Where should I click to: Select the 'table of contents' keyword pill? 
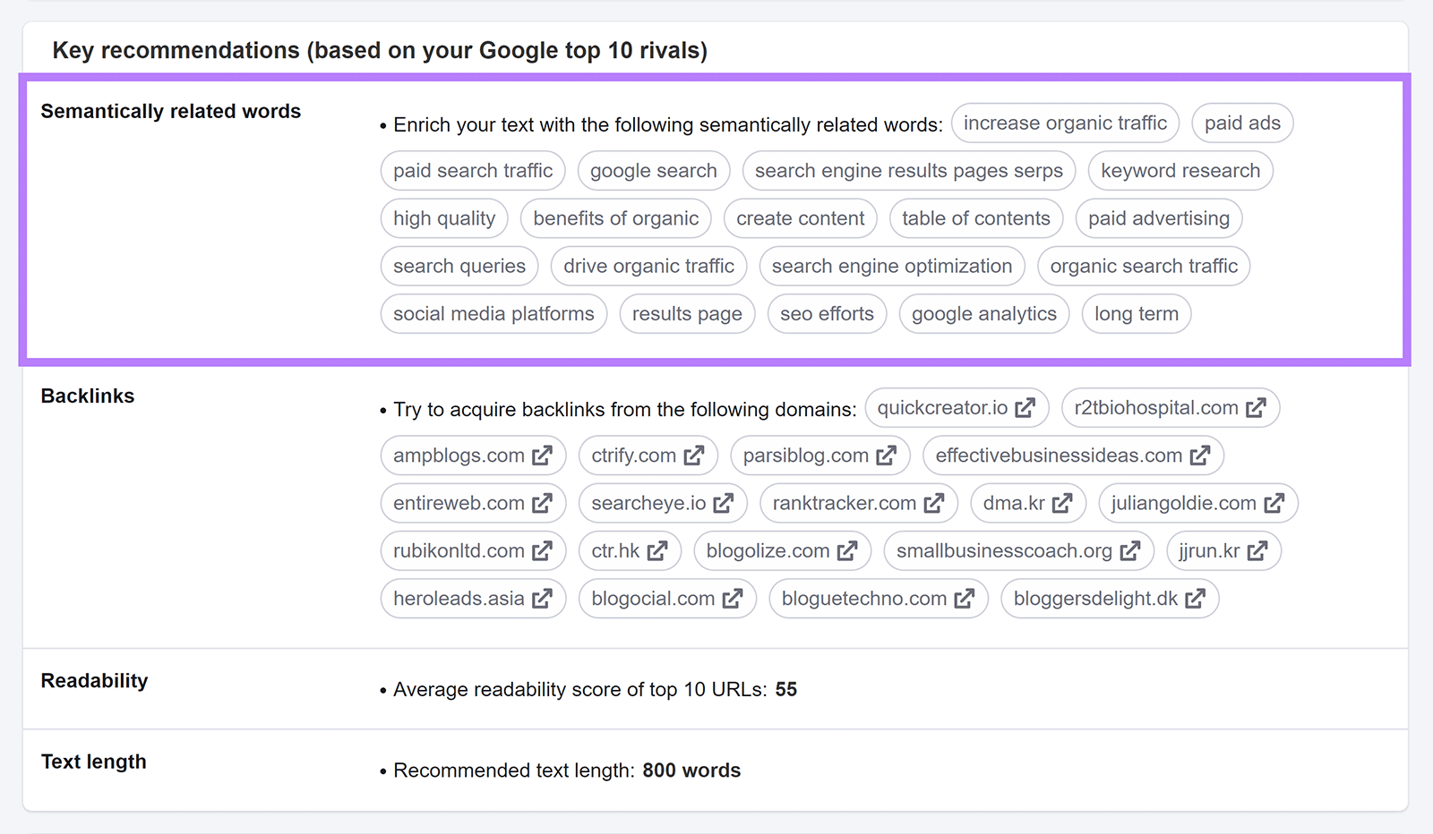click(975, 217)
